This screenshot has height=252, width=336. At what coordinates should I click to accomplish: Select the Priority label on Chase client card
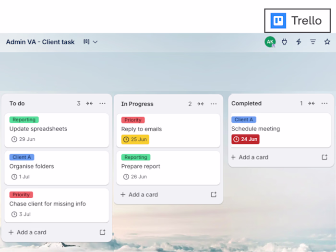click(x=21, y=194)
